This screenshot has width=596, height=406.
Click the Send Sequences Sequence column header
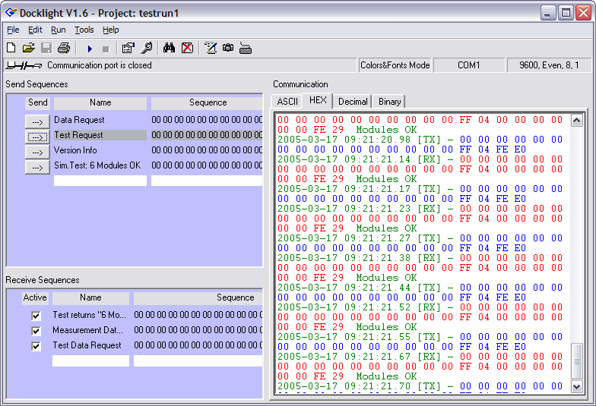207,103
